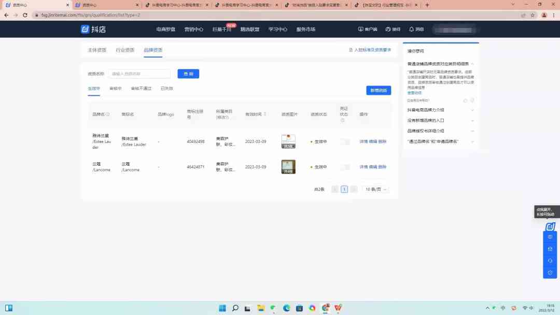Switch to 行业资质 tab
Image resolution: width=560 pixels, height=315 pixels.
tap(125, 50)
